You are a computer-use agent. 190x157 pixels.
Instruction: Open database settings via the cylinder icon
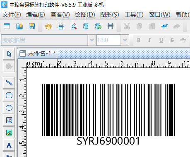click(x=86, y=26)
